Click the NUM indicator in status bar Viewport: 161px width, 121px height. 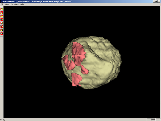(x=153, y=120)
